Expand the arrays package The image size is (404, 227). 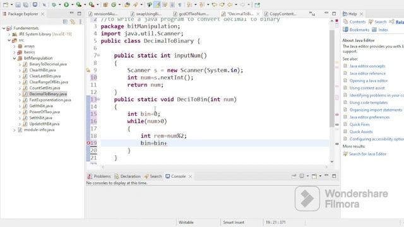15,46
